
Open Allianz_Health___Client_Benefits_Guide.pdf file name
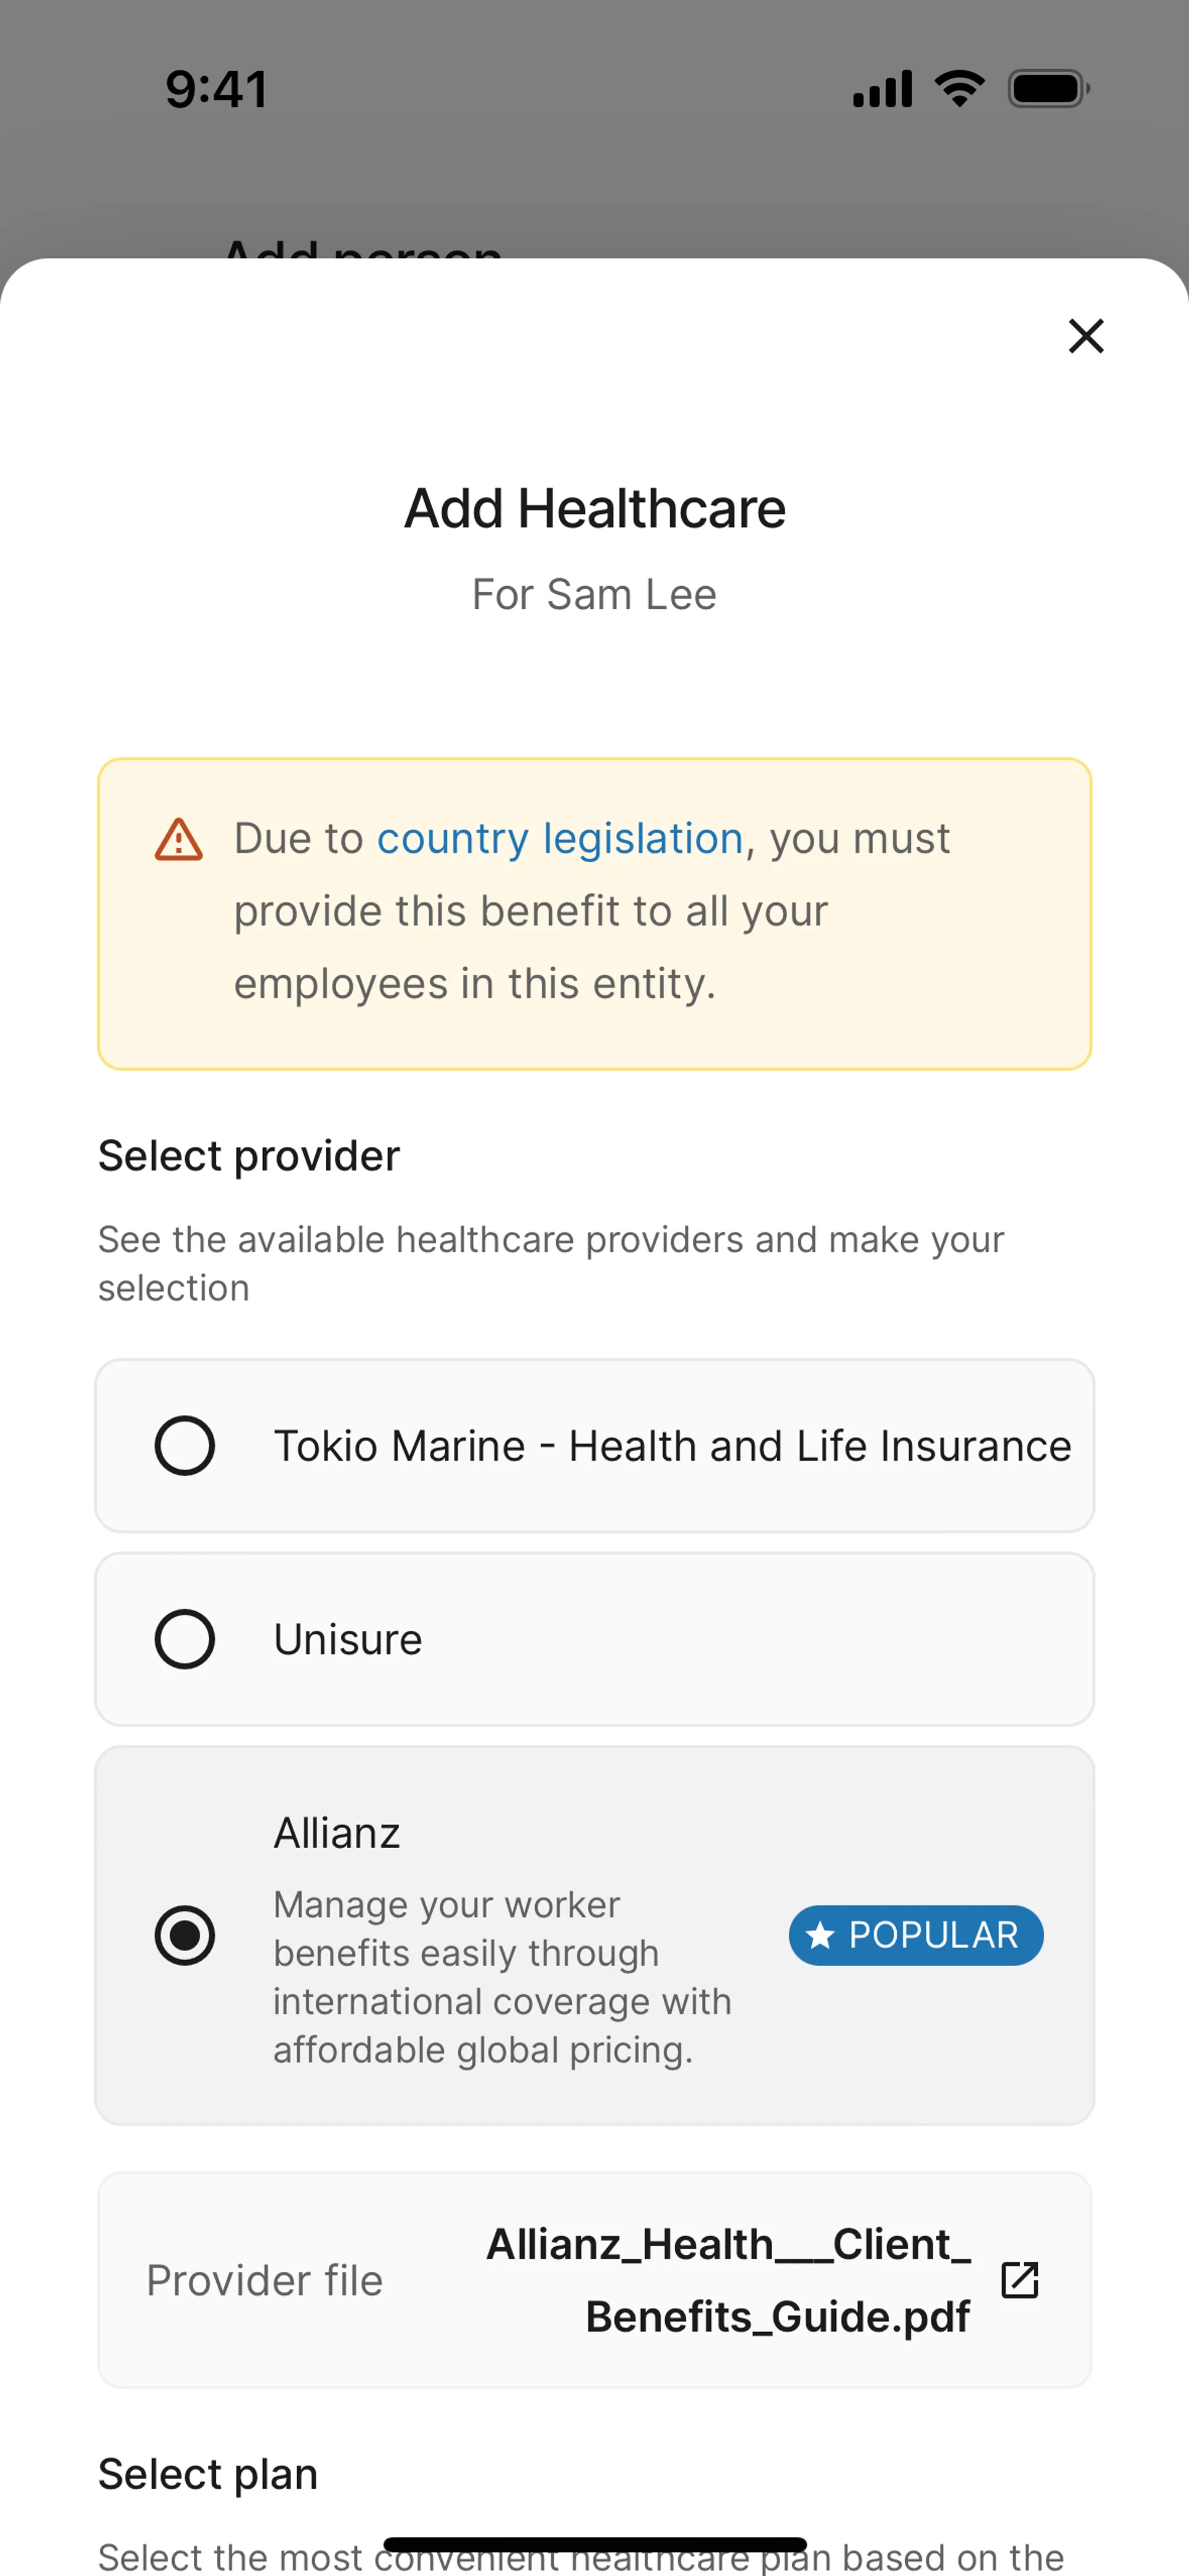pos(729,2280)
